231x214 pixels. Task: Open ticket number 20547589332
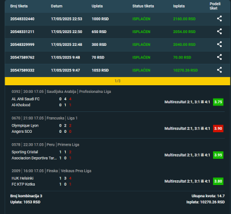(23, 70)
